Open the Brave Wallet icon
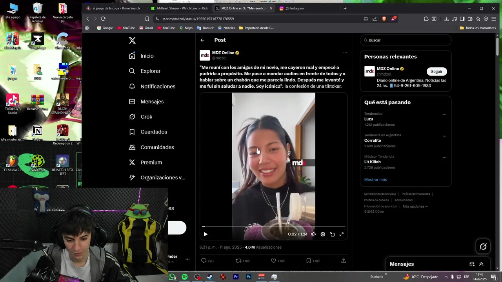This screenshot has height=282, width=502. pos(470,19)
